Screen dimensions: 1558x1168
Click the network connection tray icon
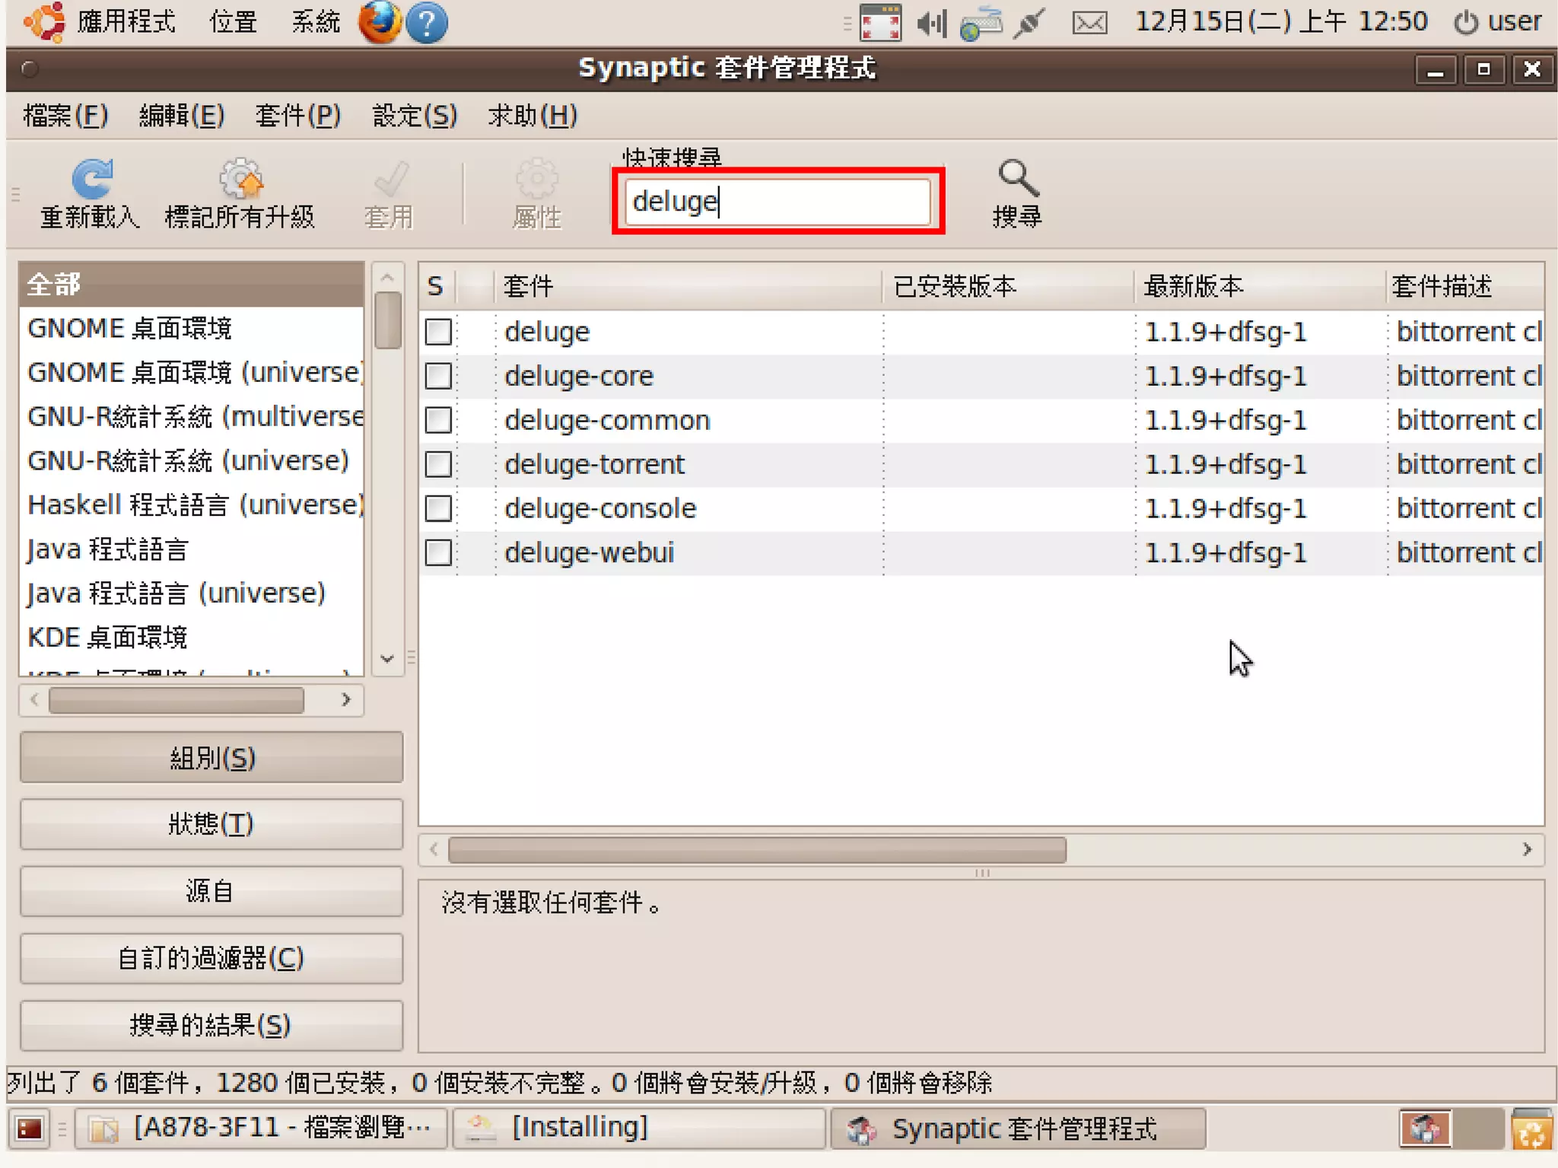(x=981, y=23)
